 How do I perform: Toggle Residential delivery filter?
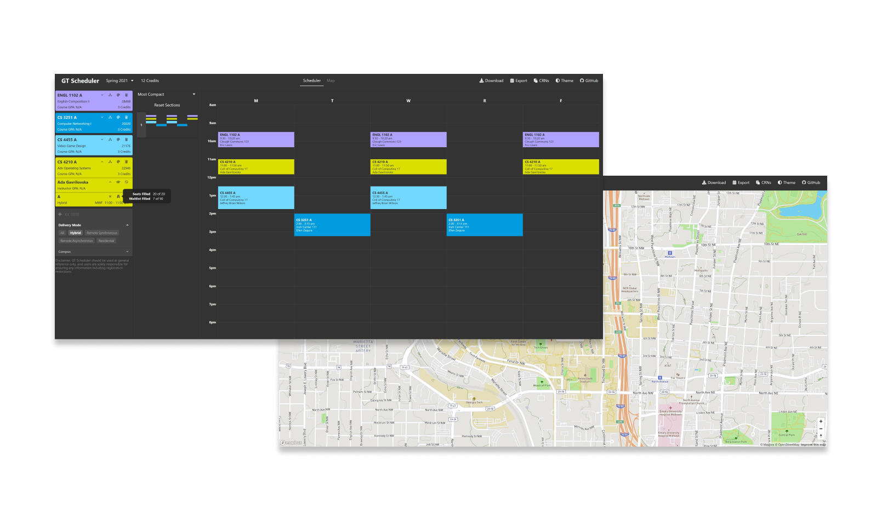106,241
